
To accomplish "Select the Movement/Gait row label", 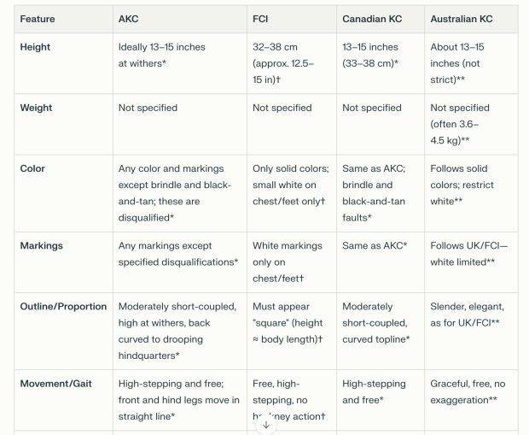I will (56, 383).
